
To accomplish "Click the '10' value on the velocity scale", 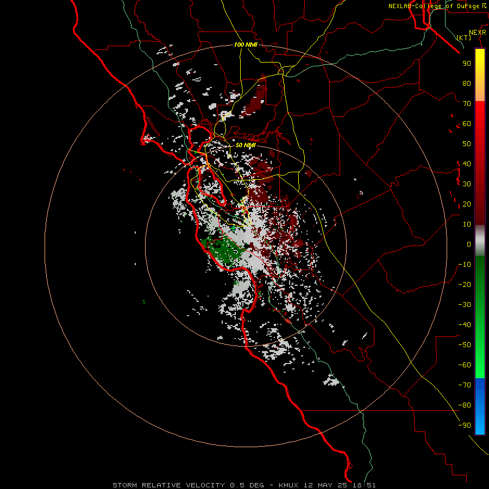I will tap(467, 224).
